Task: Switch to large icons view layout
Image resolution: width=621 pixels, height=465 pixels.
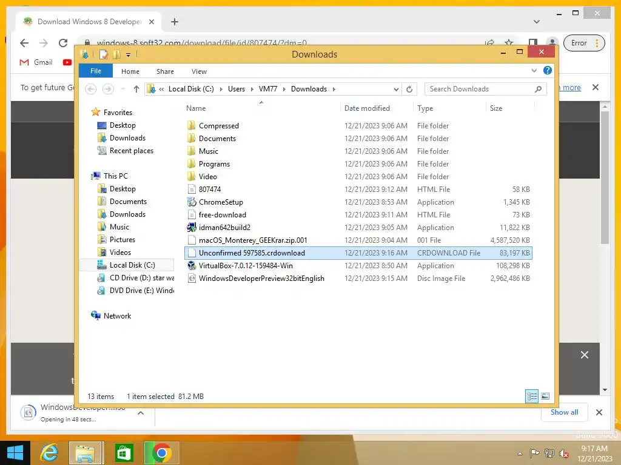Action: coord(545,396)
